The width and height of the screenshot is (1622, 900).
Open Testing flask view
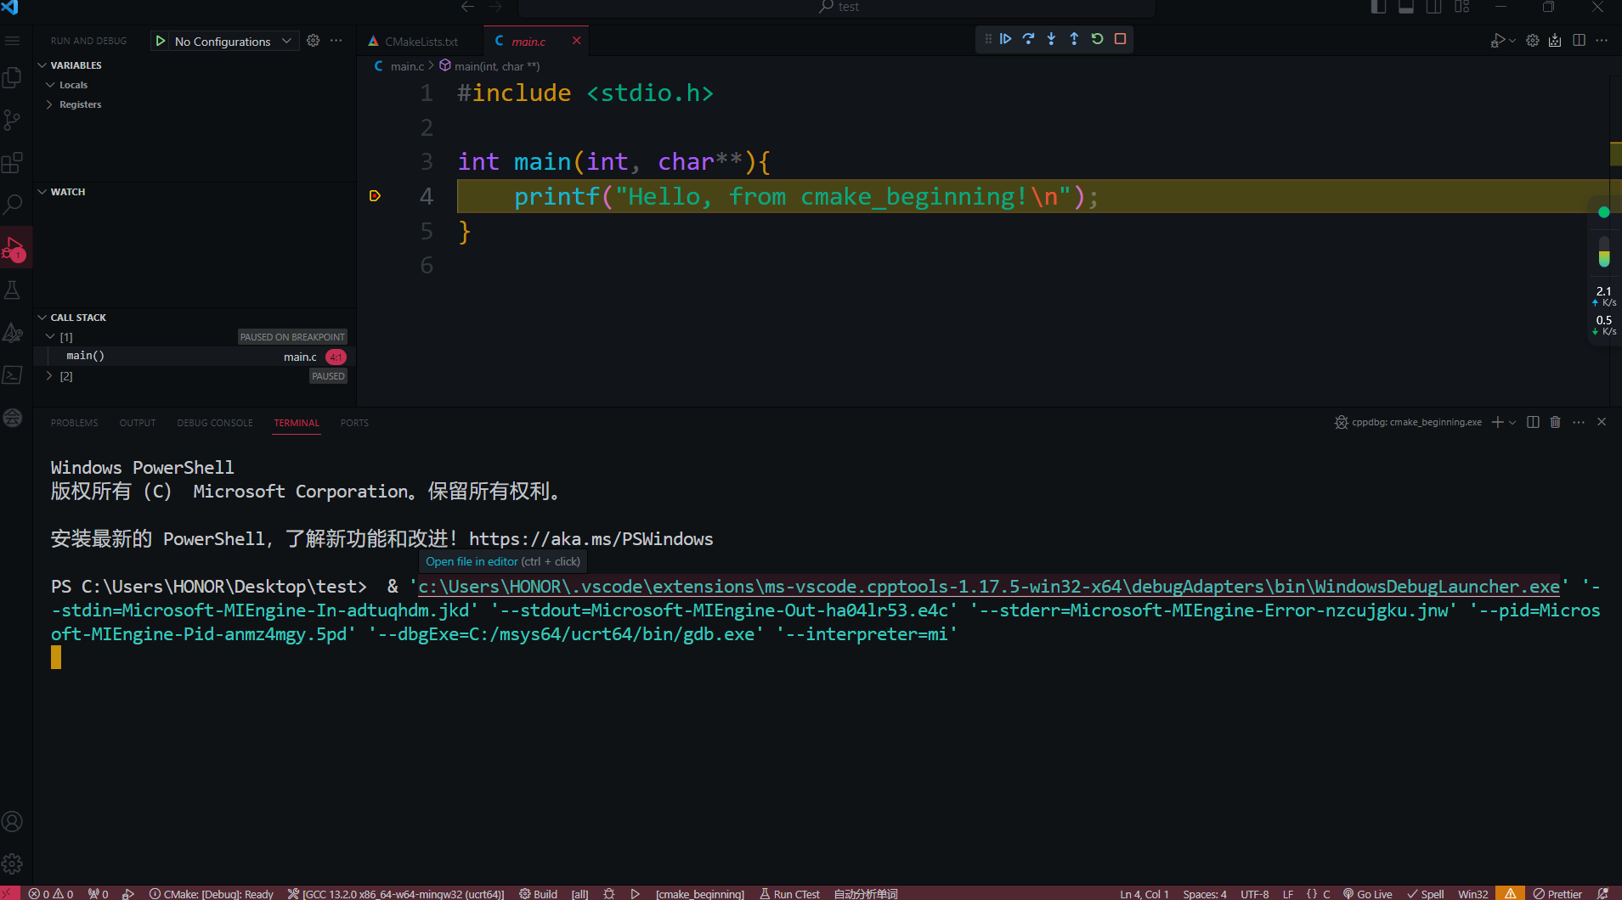pos(12,290)
